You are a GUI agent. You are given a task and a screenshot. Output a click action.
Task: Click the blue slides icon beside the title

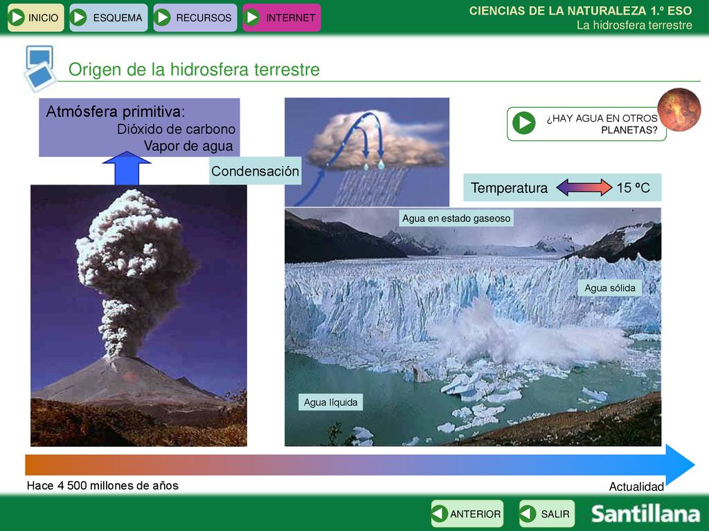39,68
